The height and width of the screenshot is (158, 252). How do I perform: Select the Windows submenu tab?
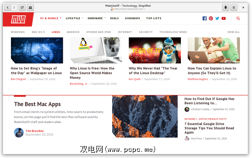point(18,32)
